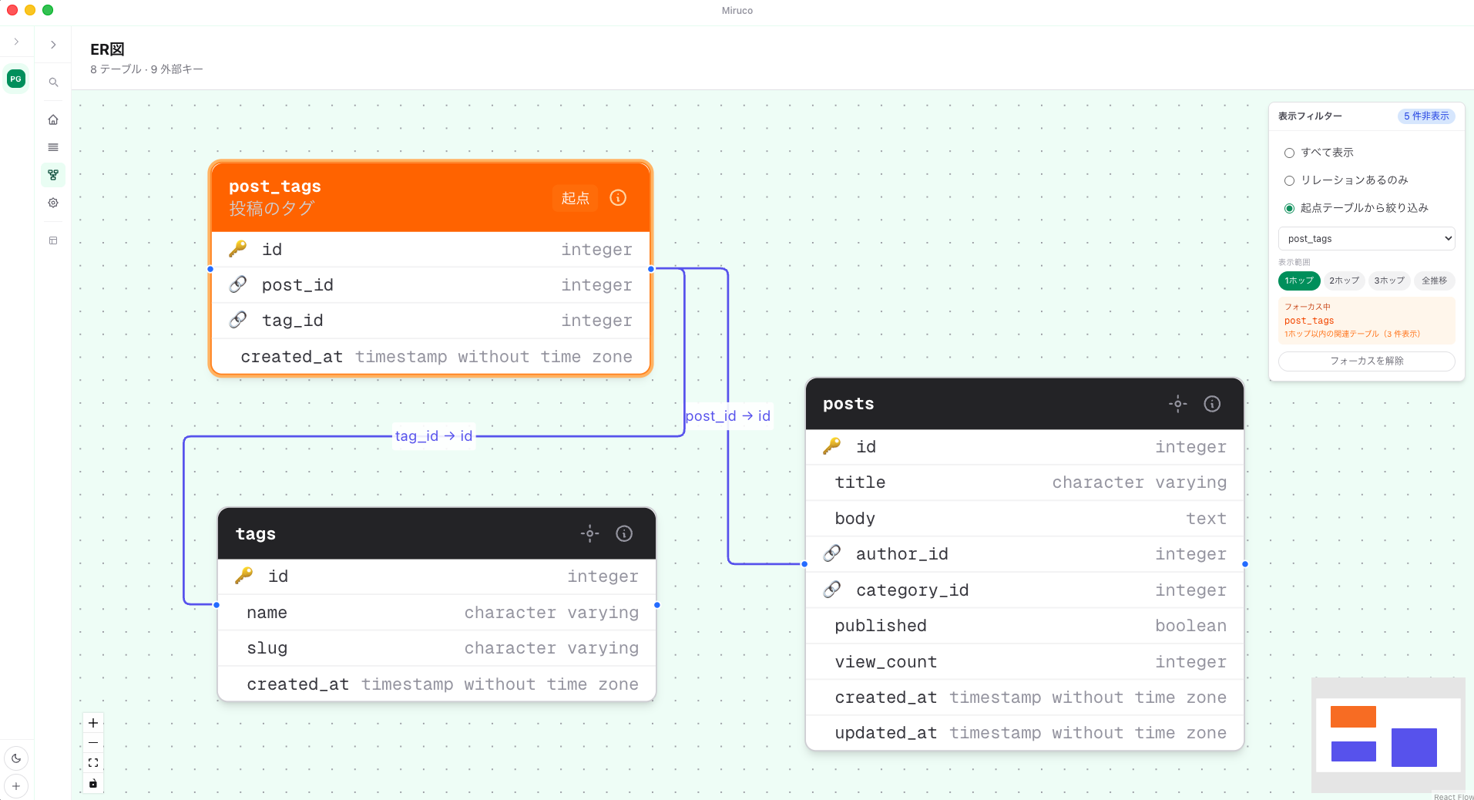
Task: Click the フォーカスを解除 button
Action: click(1366, 361)
